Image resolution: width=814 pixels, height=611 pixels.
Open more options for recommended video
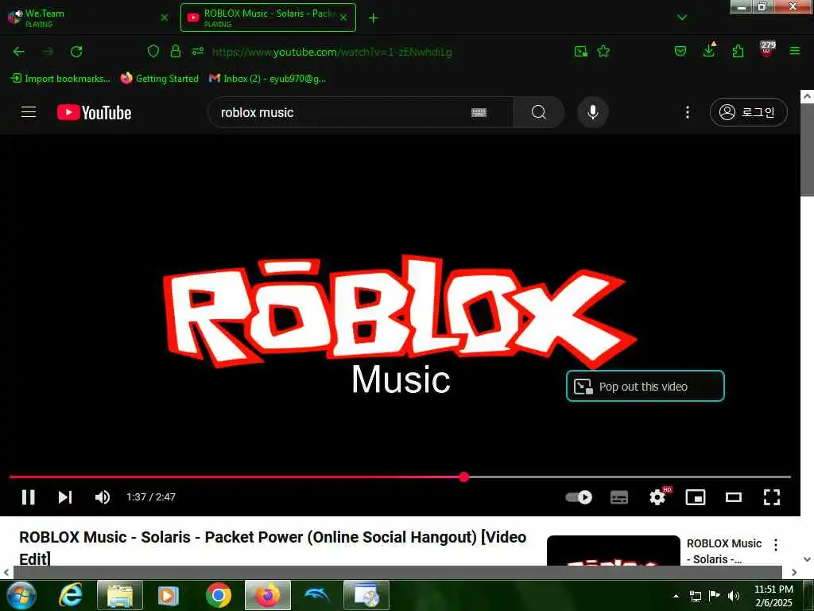776,544
